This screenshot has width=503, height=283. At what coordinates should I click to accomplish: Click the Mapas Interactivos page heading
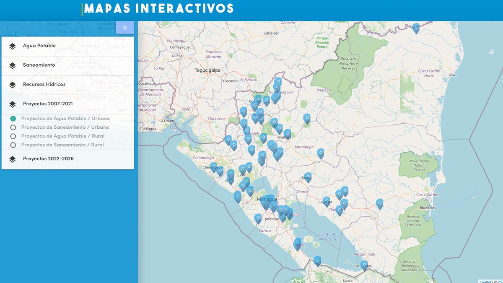pos(159,8)
